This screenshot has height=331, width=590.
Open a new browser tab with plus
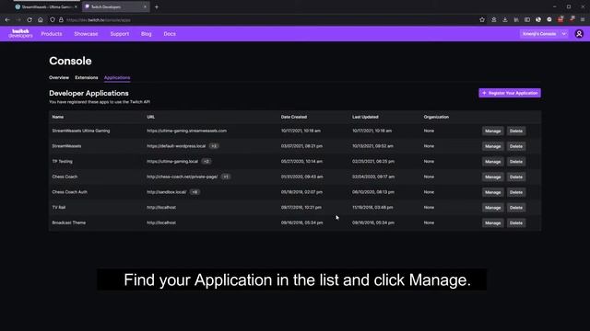(x=157, y=6)
